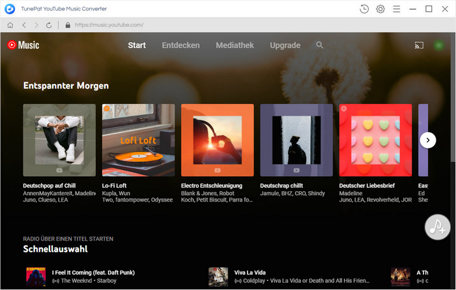Open the green account avatar

tap(439, 45)
